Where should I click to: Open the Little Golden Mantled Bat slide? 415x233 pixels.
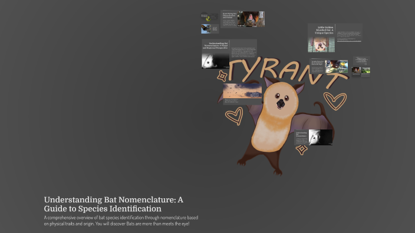click(335, 38)
